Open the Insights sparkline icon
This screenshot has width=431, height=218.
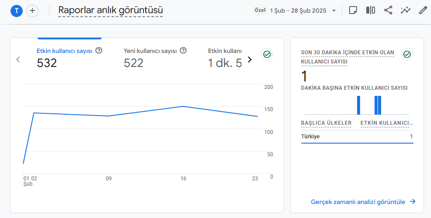pyautogui.click(x=406, y=11)
